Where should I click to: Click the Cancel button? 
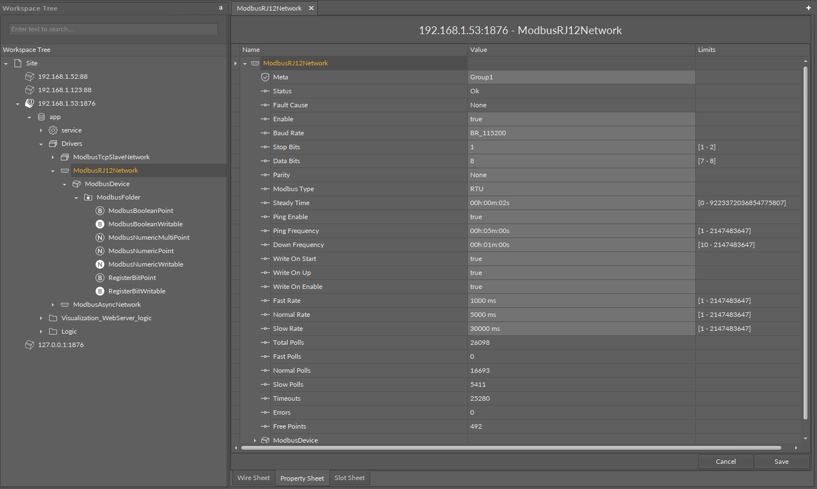725,462
